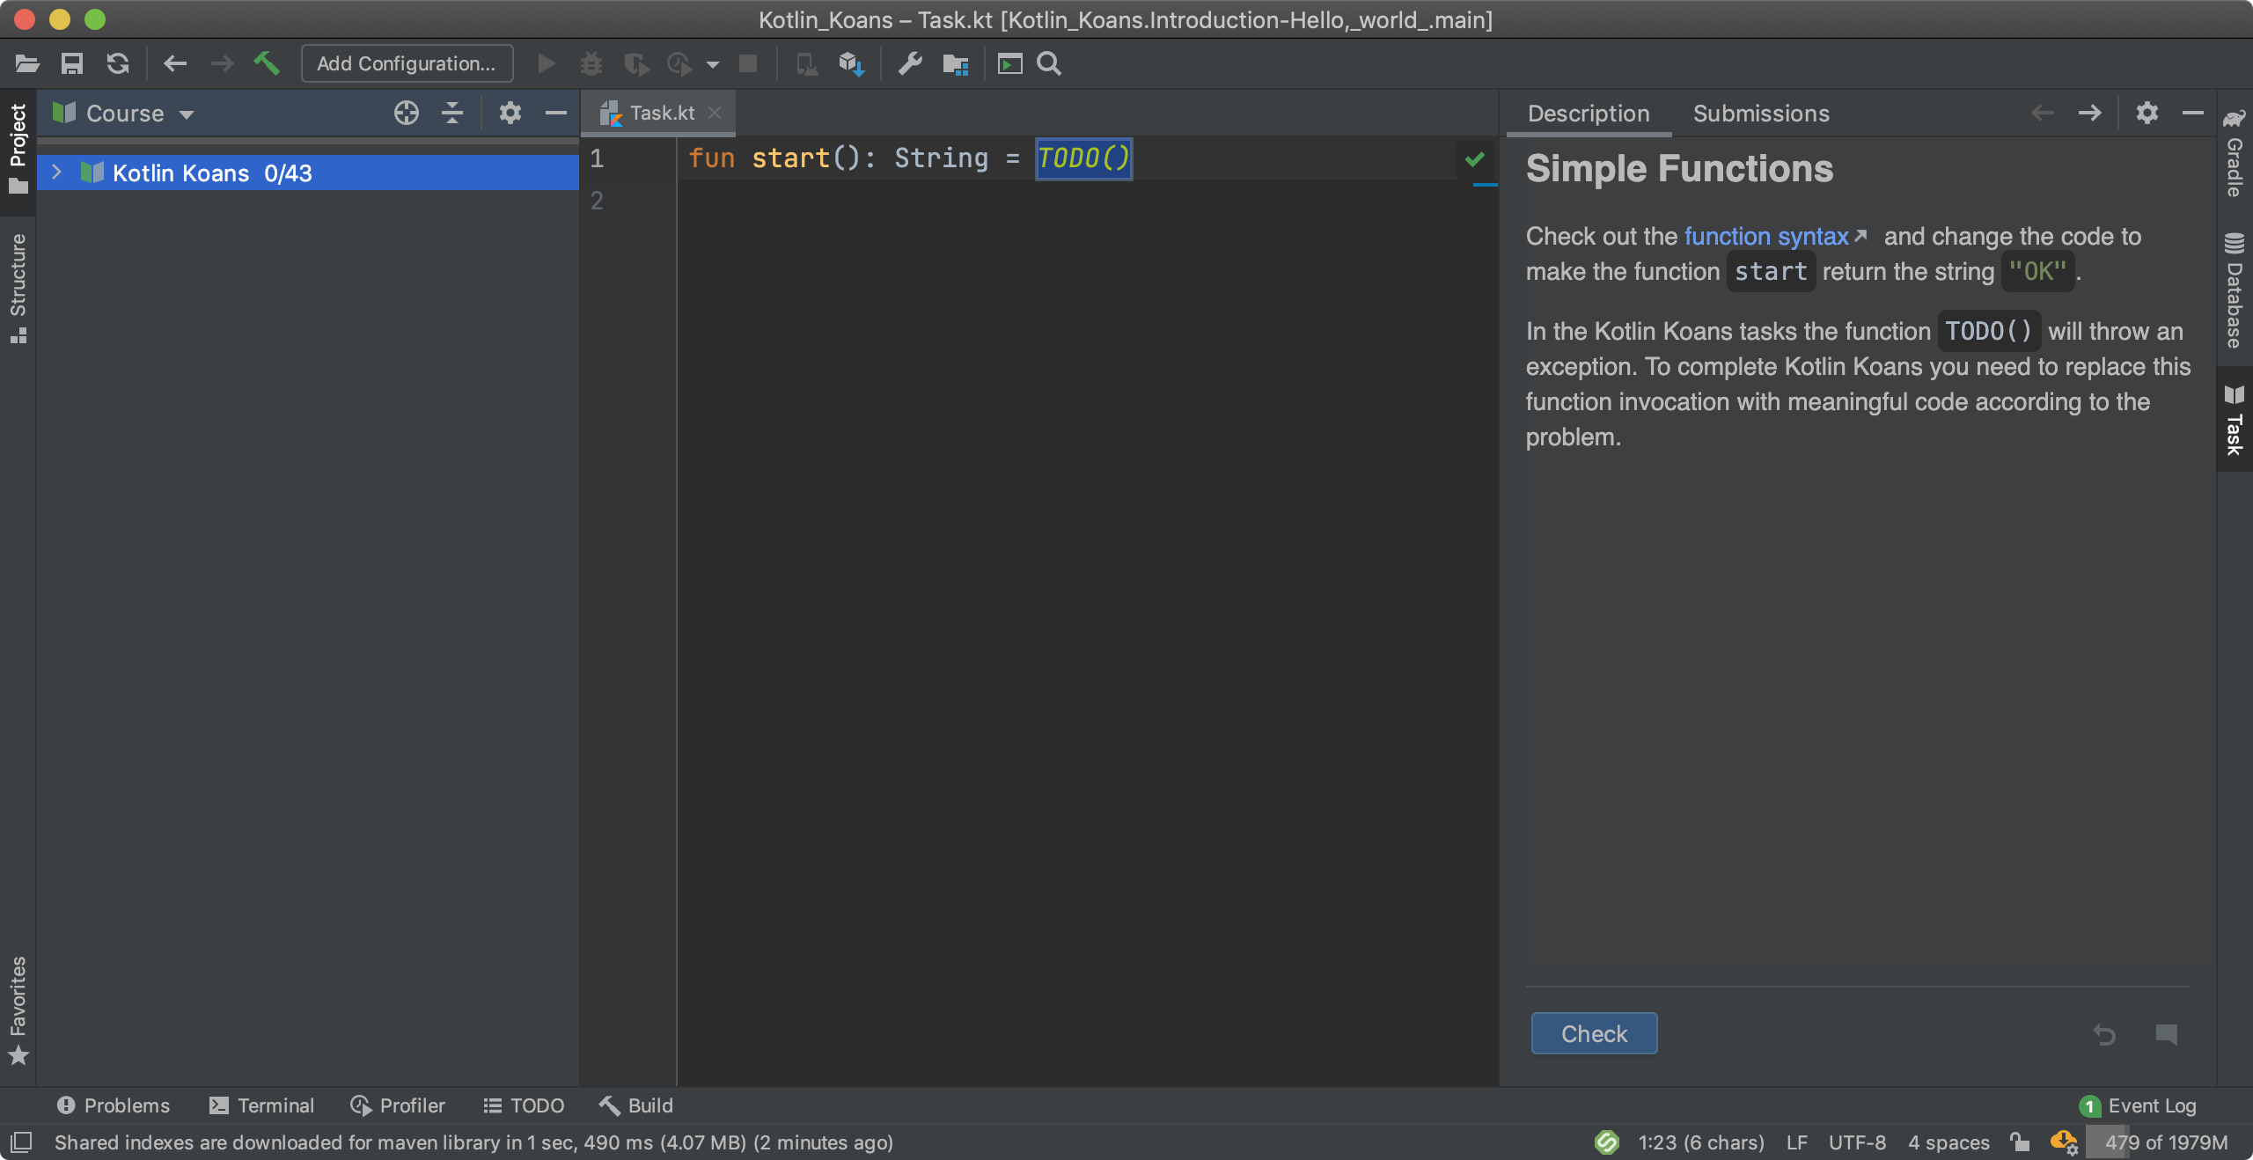Toggle the Project tool window

[18, 148]
